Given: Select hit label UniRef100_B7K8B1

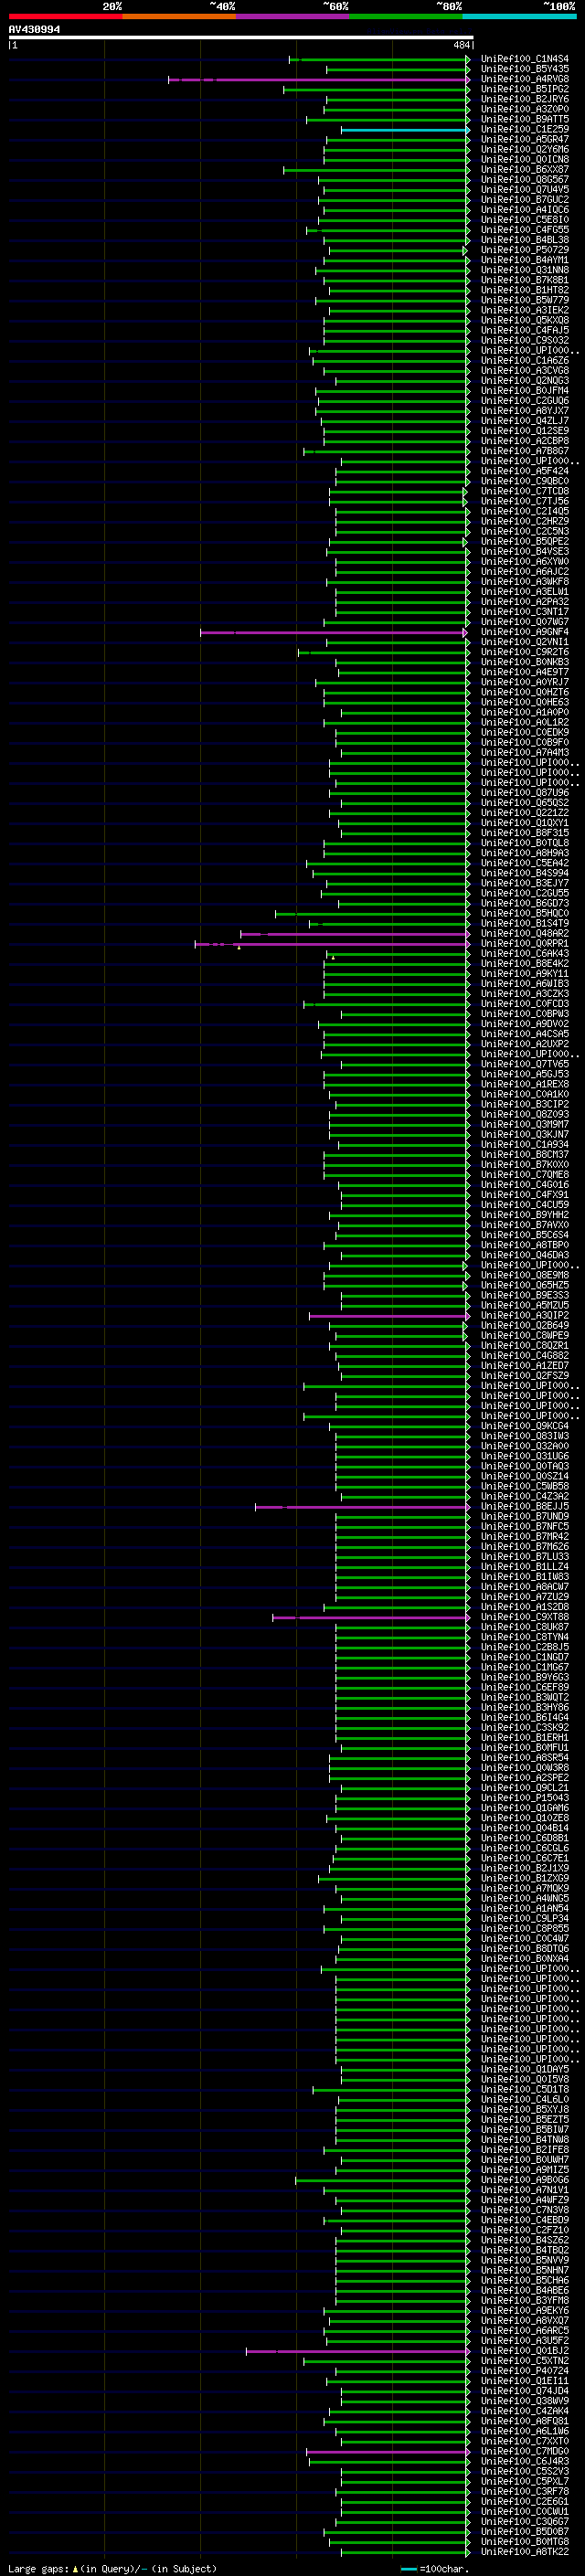Looking at the screenshot, I should pyautogui.click(x=525, y=280).
